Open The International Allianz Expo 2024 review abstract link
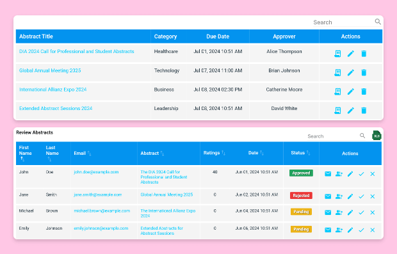397x254 pixels. pos(168,213)
